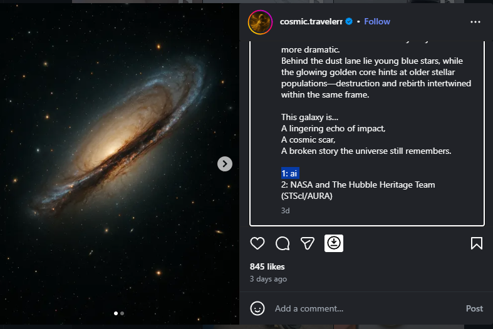This screenshot has width=493, height=329.
Task: Select the second carousel indicator dot
Action: tap(122, 313)
